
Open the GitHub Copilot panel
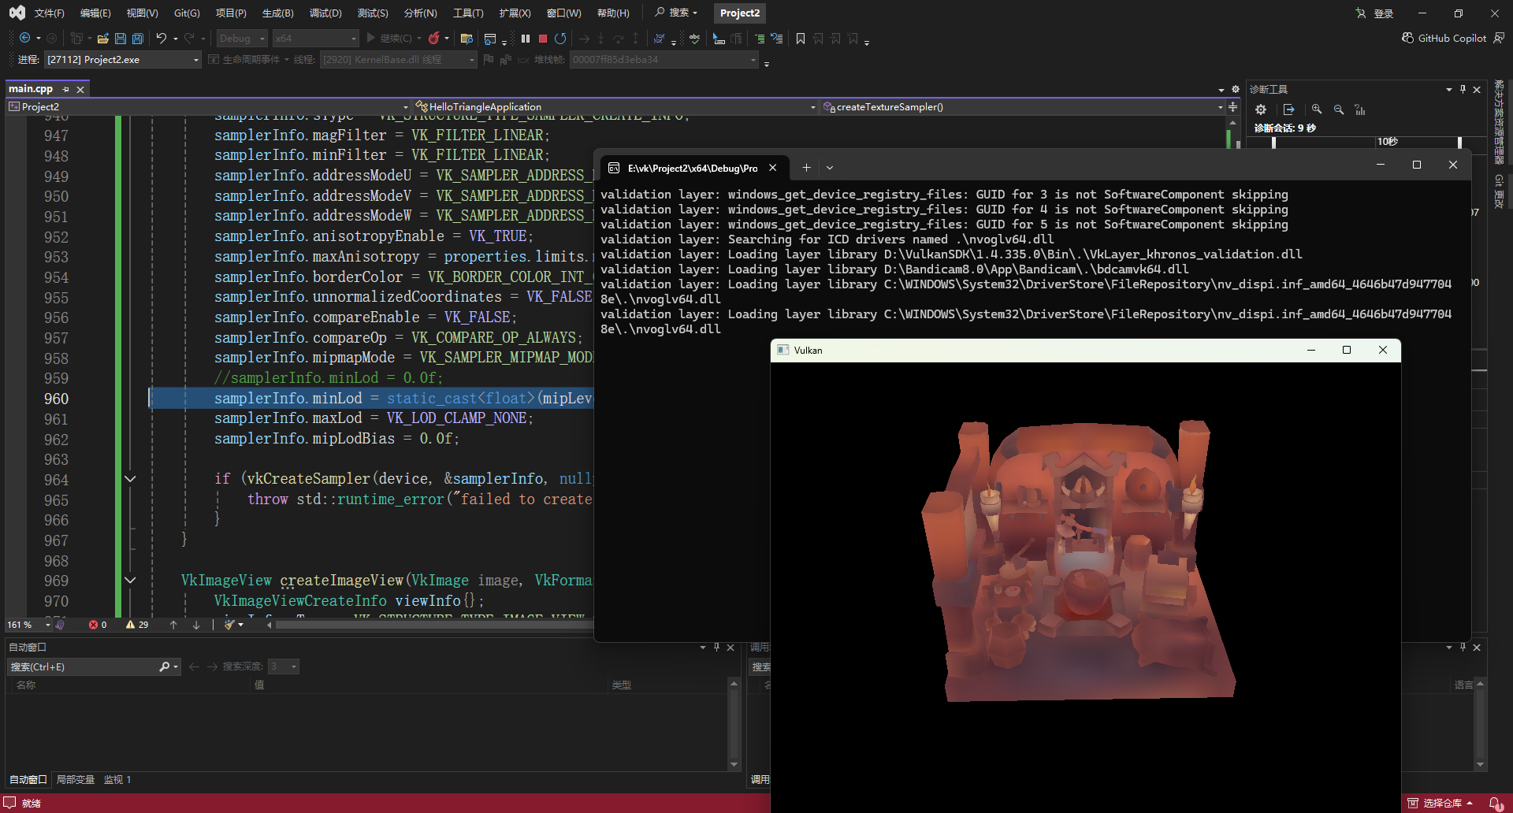(x=1444, y=38)
